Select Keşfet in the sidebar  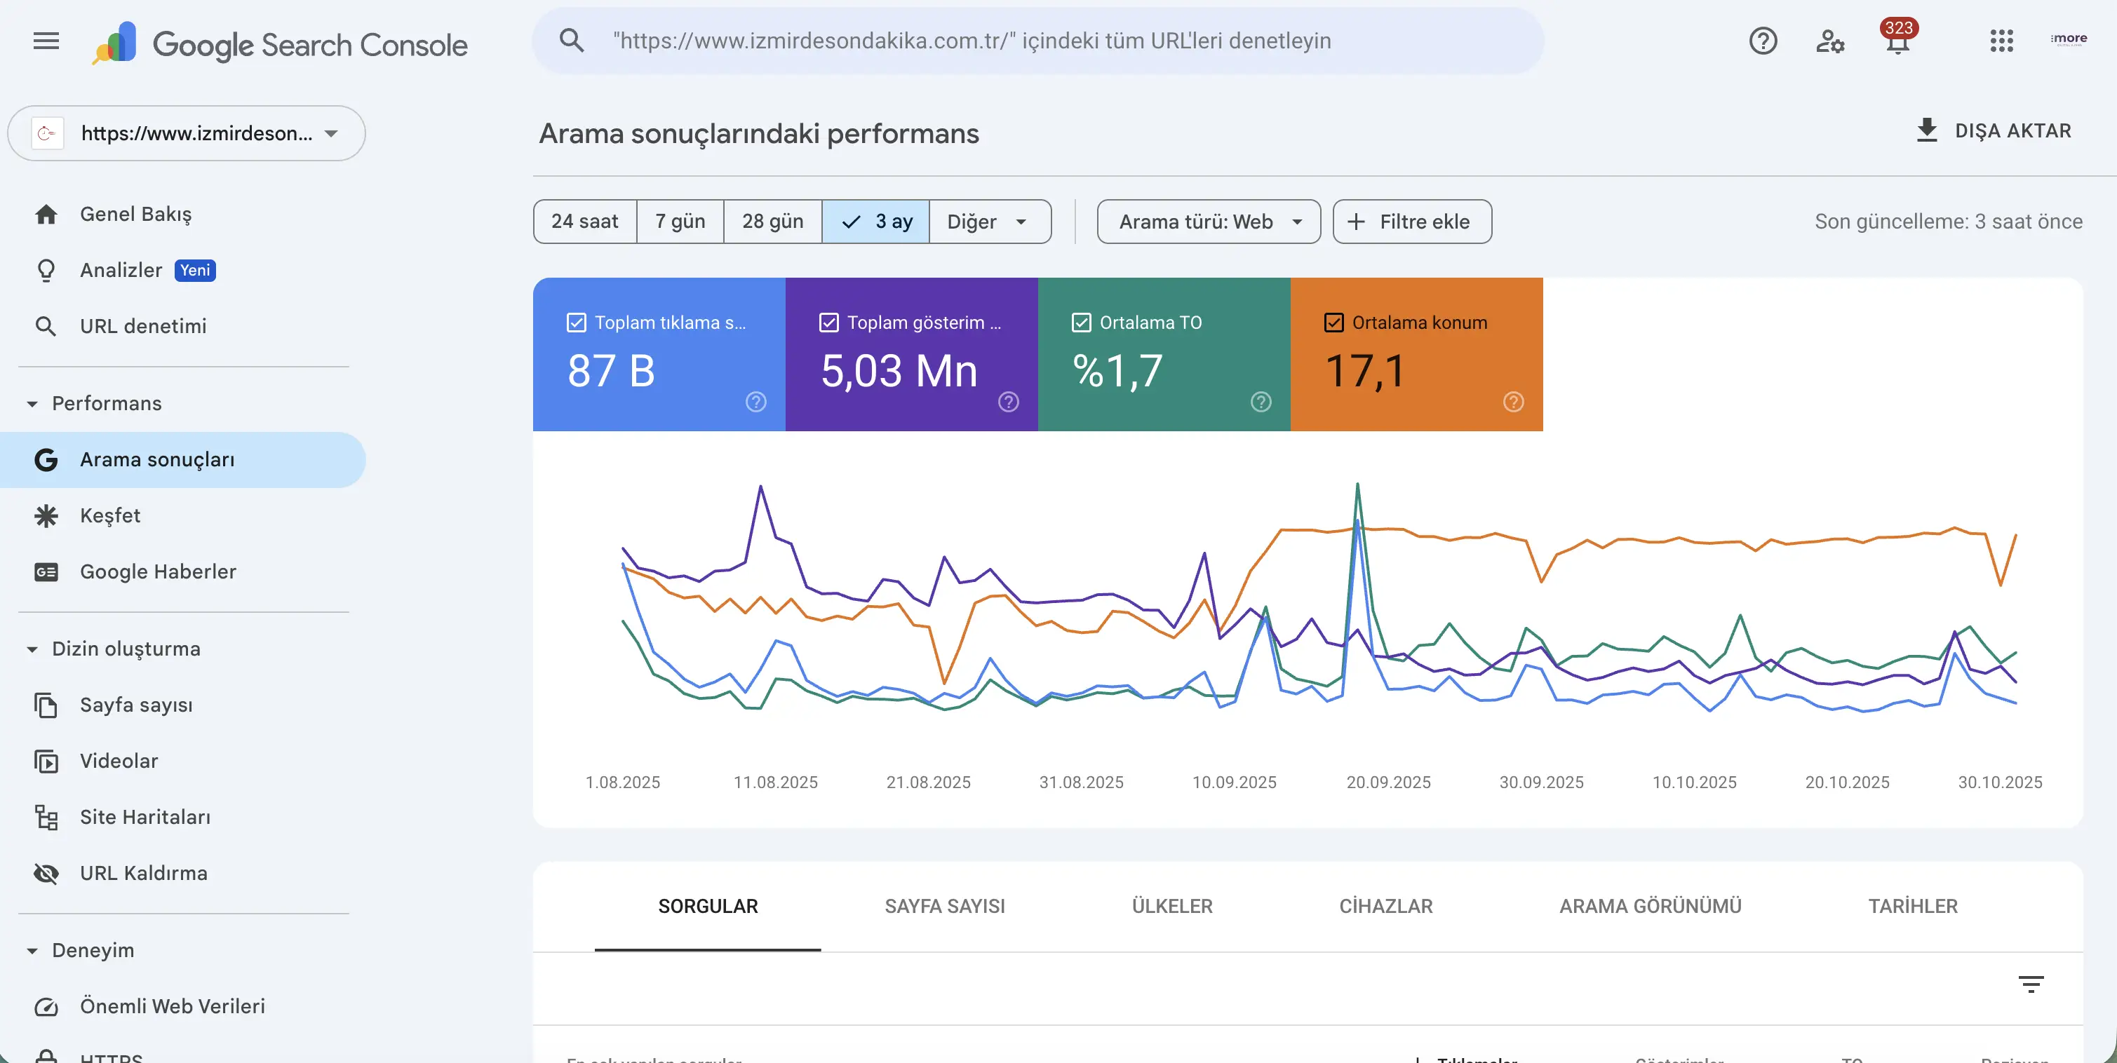coord(110,515)
